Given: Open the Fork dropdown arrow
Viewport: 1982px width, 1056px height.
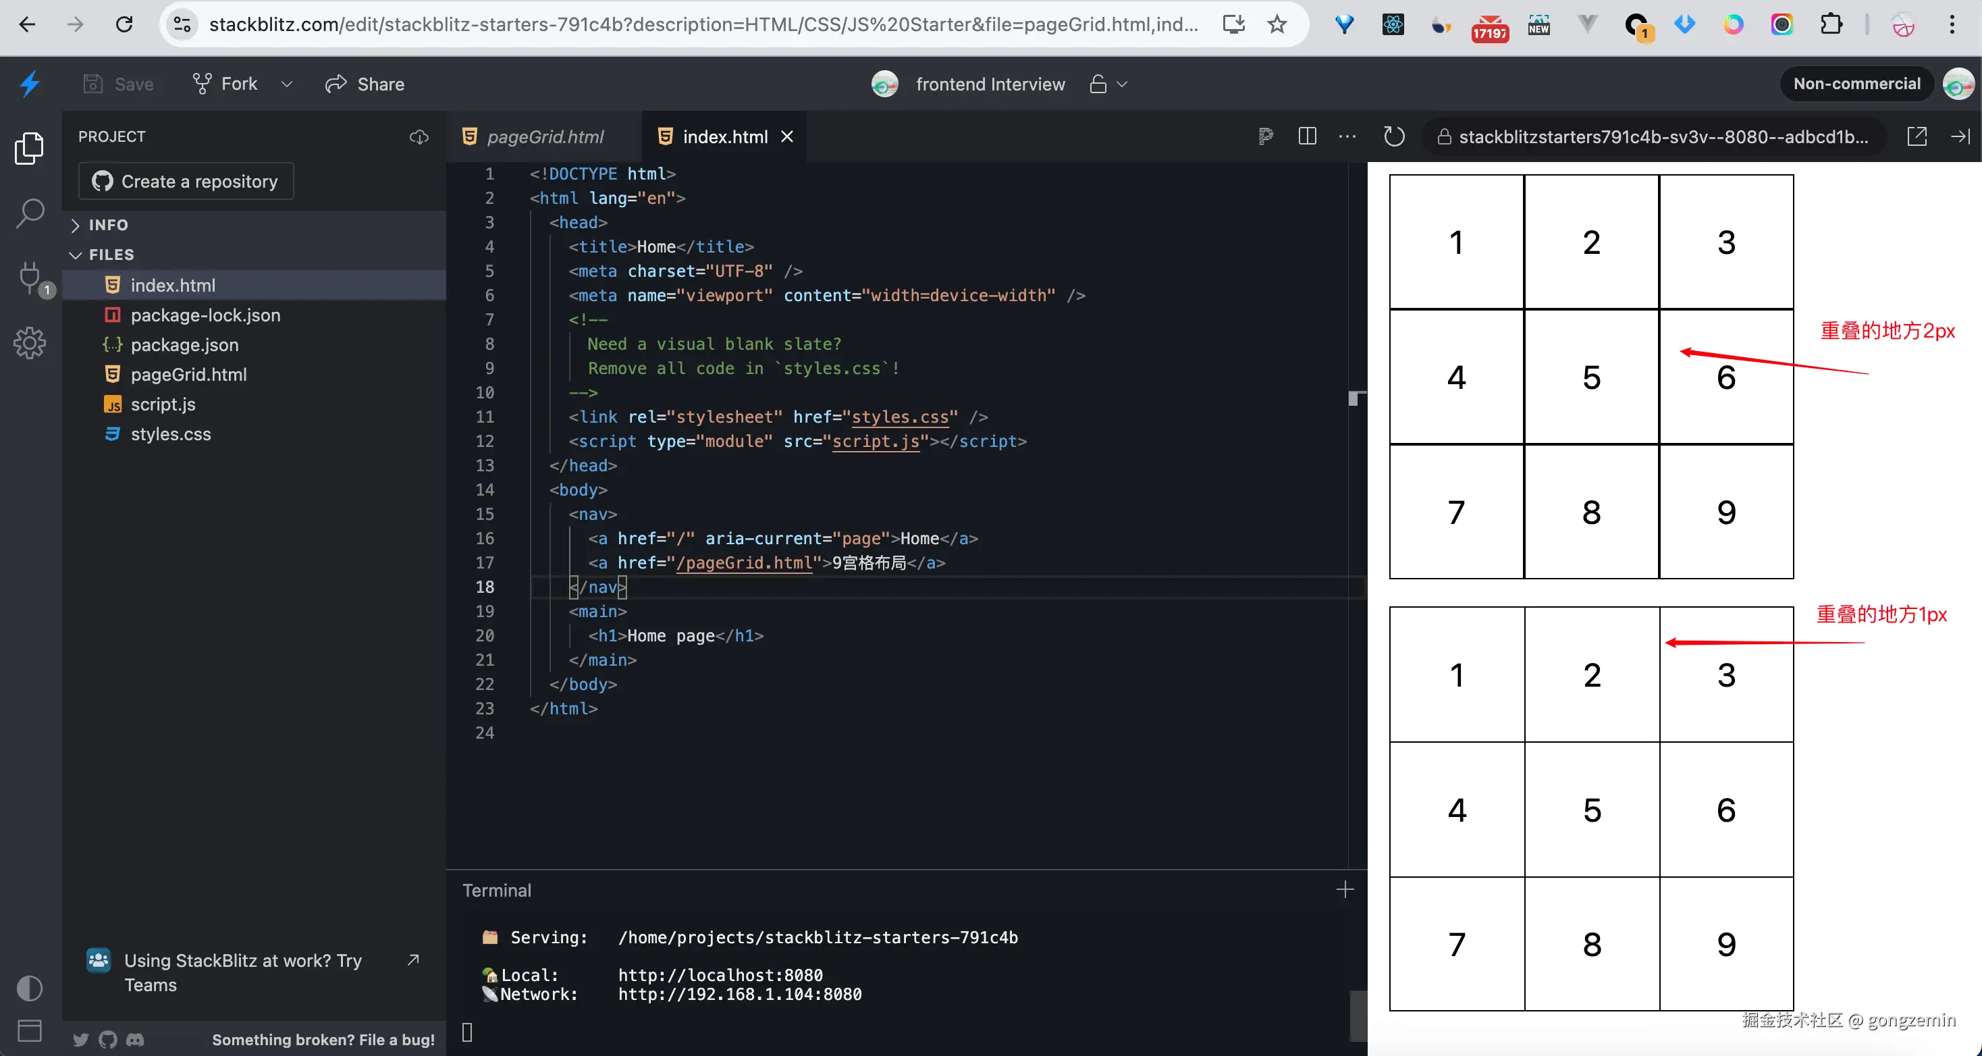Looking at the screenshot, I should [x=287, y=84].
